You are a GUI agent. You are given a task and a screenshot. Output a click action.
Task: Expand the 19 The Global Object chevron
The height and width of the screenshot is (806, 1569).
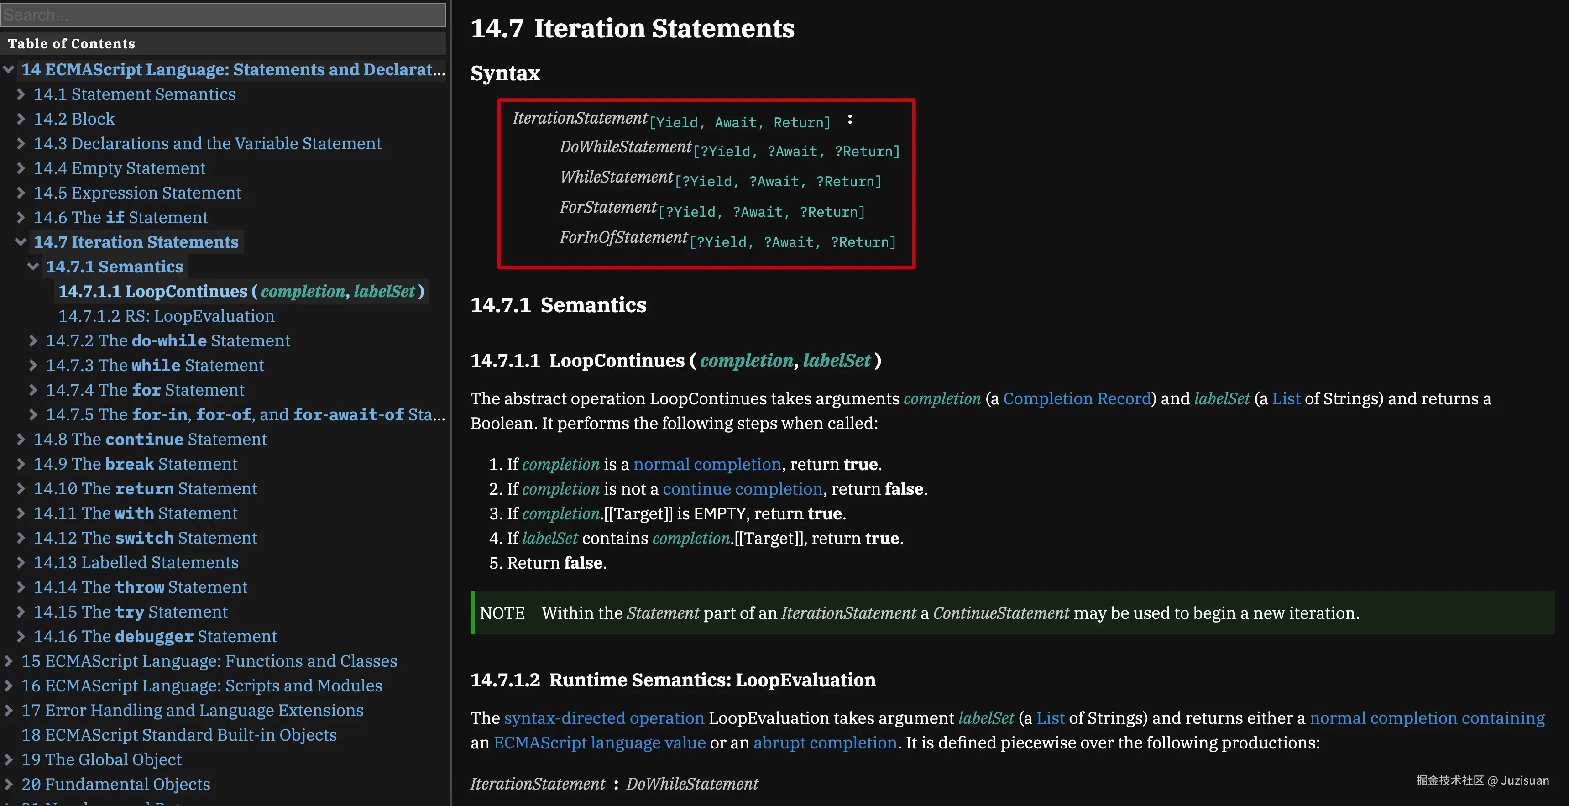[x=9, y=760]
